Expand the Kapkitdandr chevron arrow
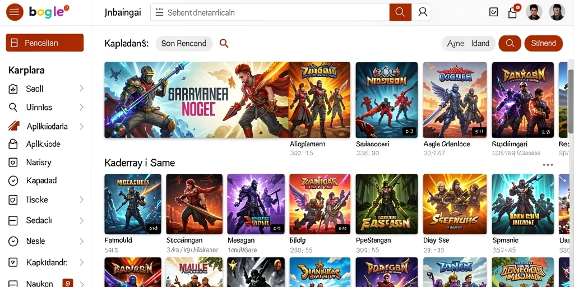This screenshot has width=574, height=287. tap(81, 262)
